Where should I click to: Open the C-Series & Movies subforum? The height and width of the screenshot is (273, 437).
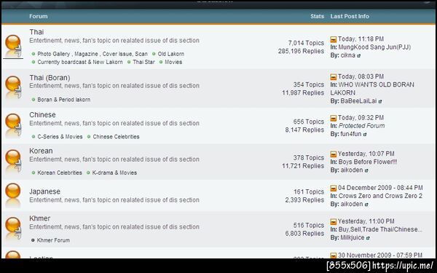point(60,137)
